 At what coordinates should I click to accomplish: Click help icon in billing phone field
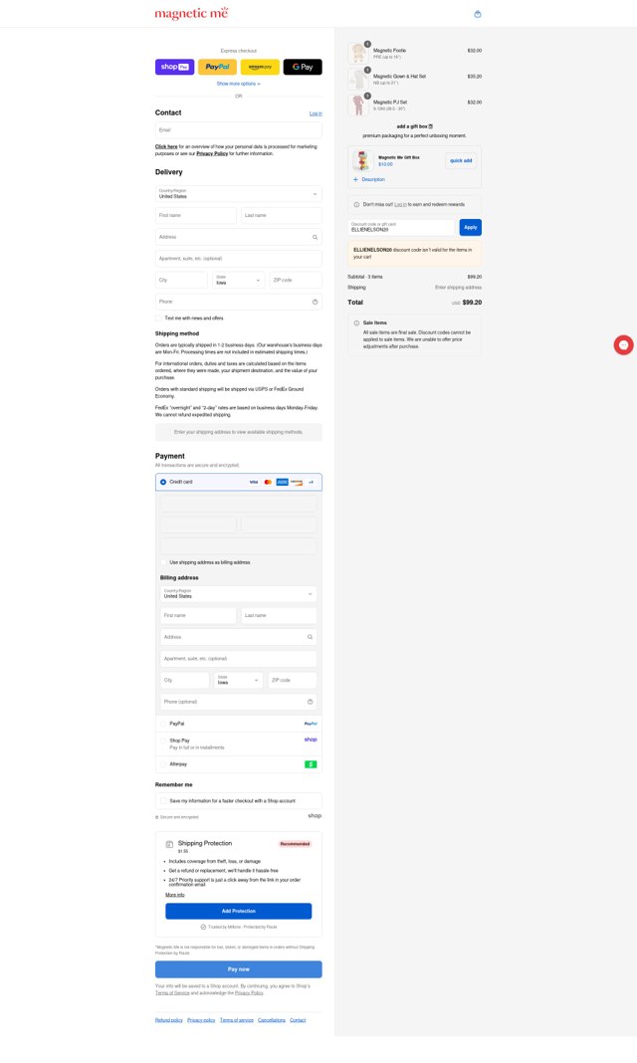coord(310,702)
